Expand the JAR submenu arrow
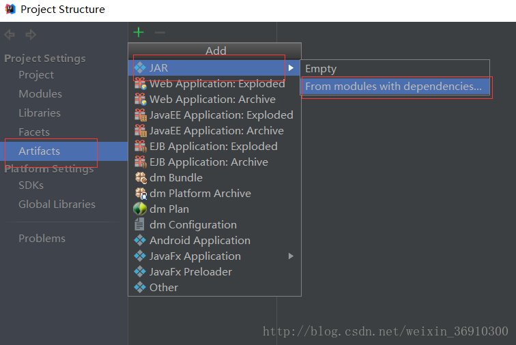The height and width of the screenshot is (345, 516). pos(291,67)
